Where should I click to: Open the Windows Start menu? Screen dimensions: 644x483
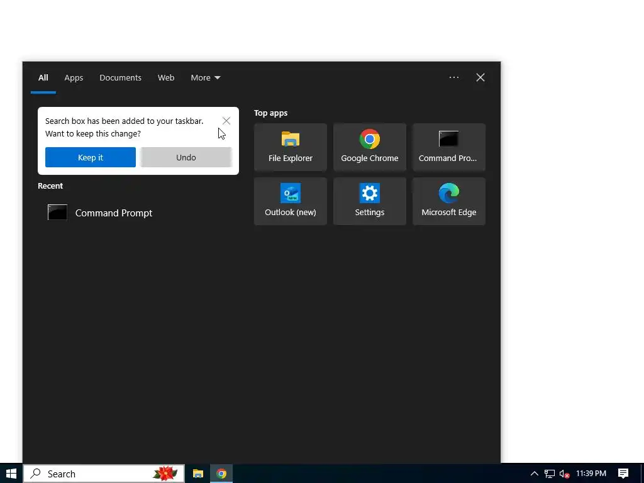(11, 474)
